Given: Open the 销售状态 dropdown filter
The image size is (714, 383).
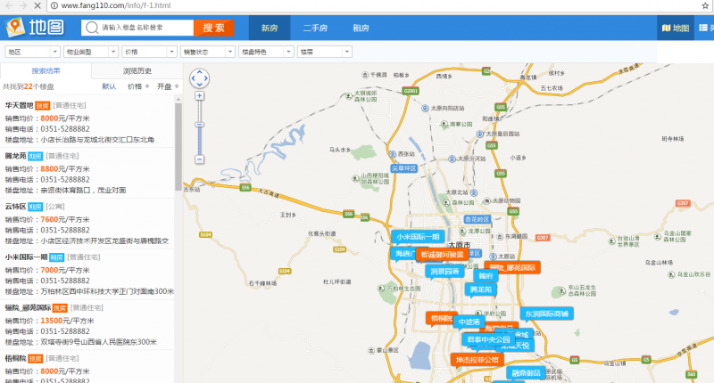Looking at the screenshot, I should pos(206,53).
